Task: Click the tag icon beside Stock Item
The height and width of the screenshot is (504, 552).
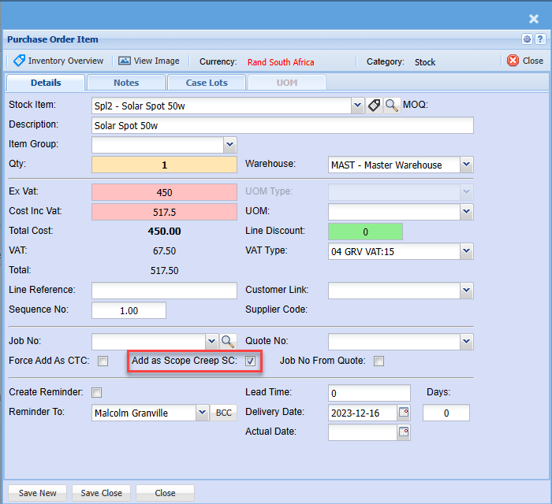Action: [x=374, y=106]
